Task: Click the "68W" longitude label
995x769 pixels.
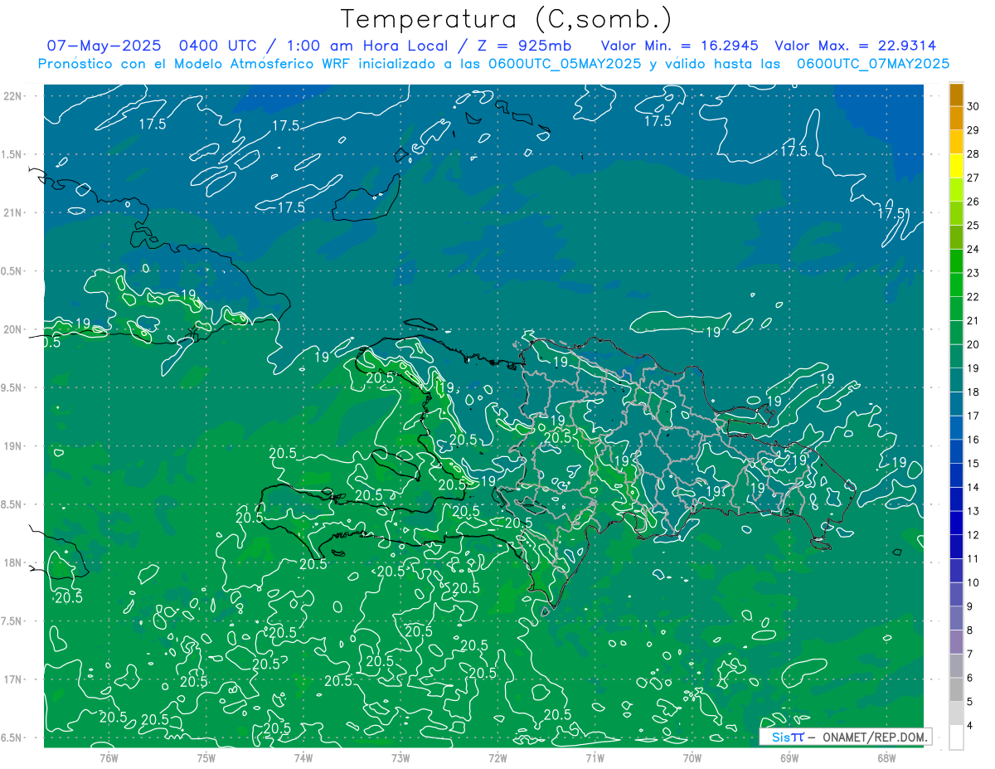Action: (886, 757)
